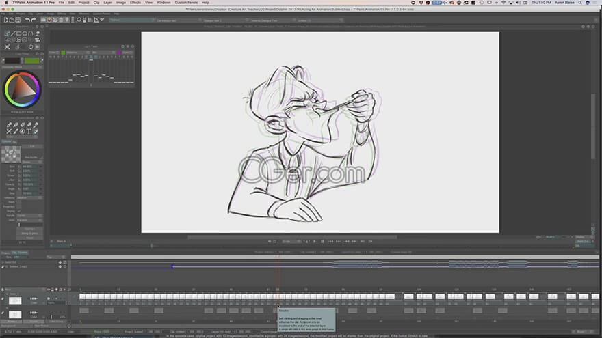This screenshot has height=338, width=602.
Task: Open the Custom Panels menu
Action: [x=186, y=2]
